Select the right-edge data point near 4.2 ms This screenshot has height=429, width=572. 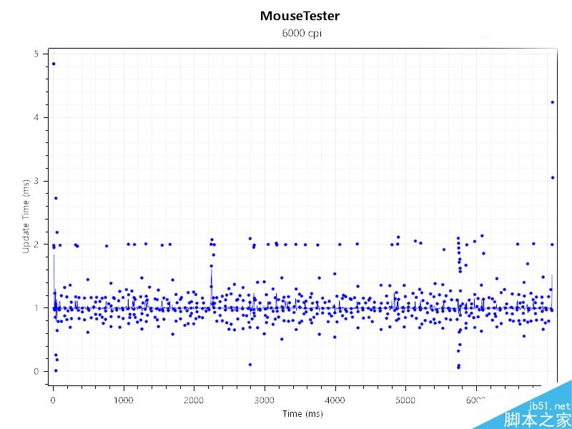[553, 102]
